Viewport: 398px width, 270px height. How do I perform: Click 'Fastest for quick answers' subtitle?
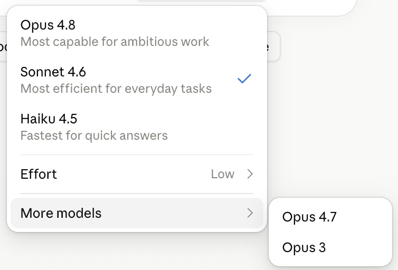click(x=94, y=136)
